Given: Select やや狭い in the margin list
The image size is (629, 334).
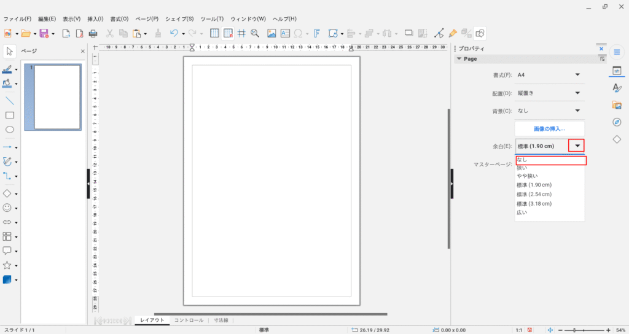Looking at the screenshot, I should pyautogui.click(x=550, y=176).
